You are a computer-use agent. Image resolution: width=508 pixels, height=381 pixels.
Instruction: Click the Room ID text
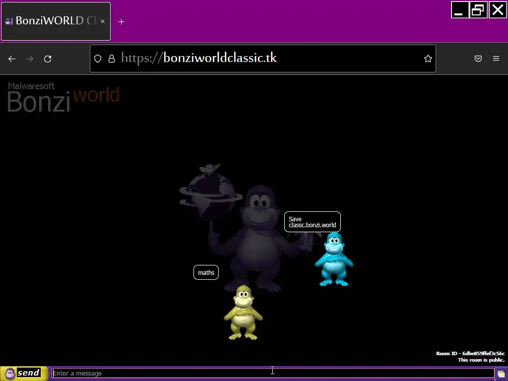pos(470,353)
